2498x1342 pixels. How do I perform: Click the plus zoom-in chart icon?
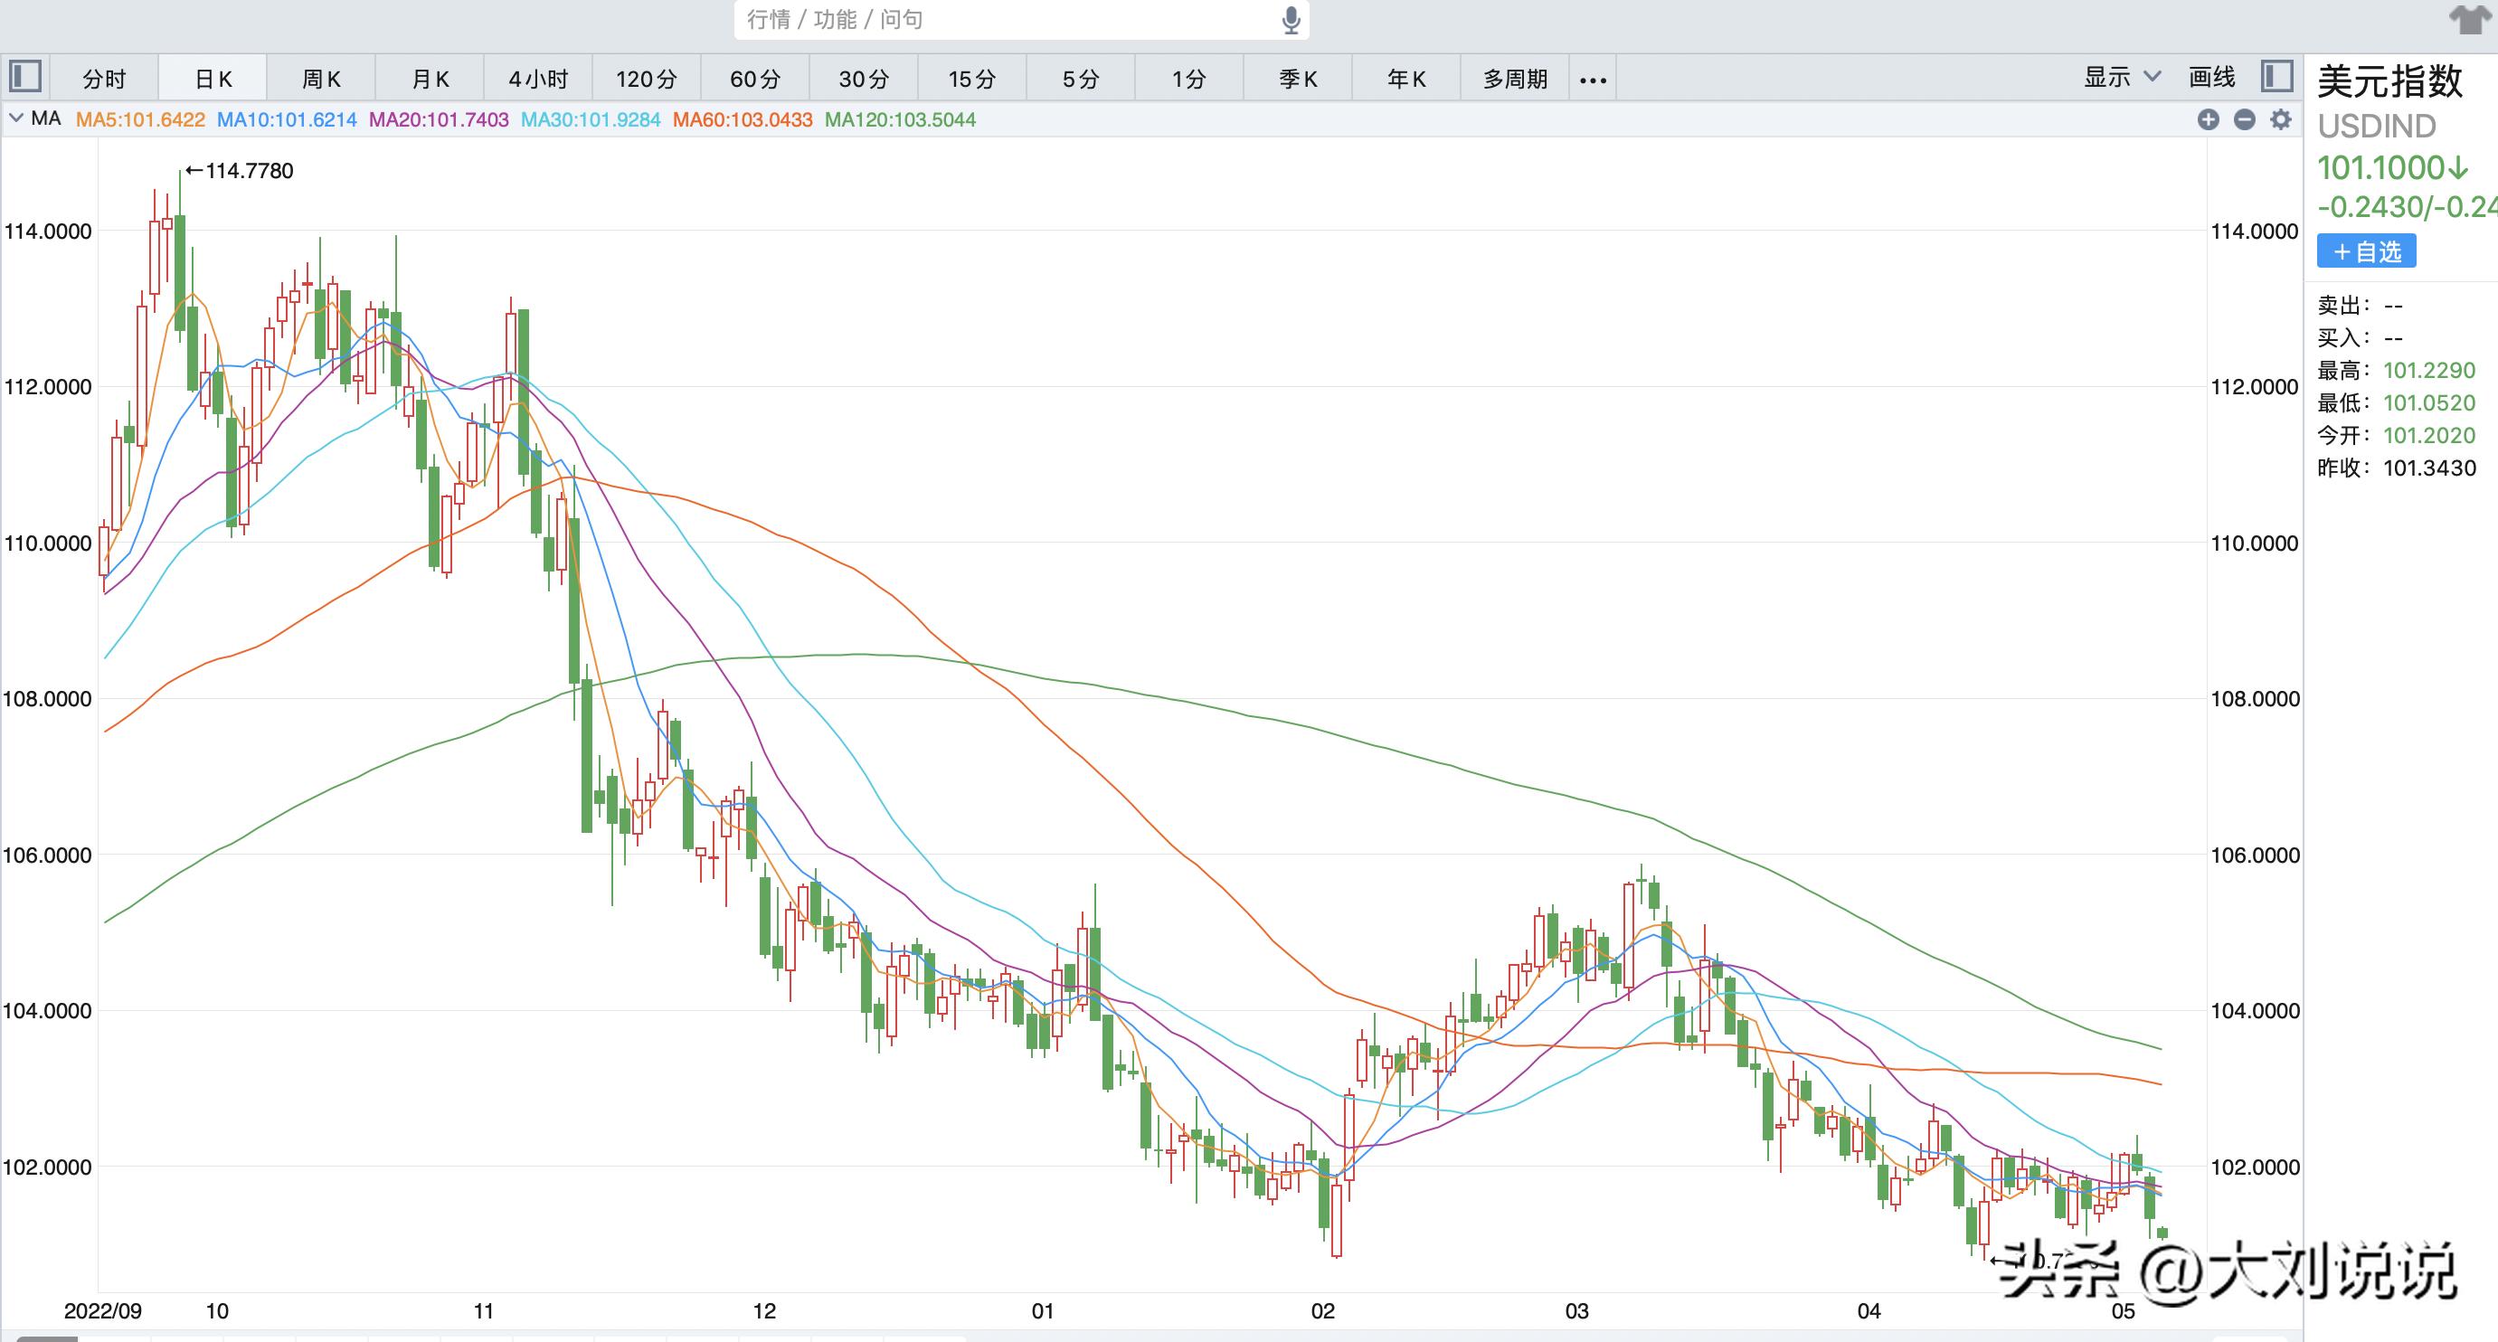[x=2208, y=119]
